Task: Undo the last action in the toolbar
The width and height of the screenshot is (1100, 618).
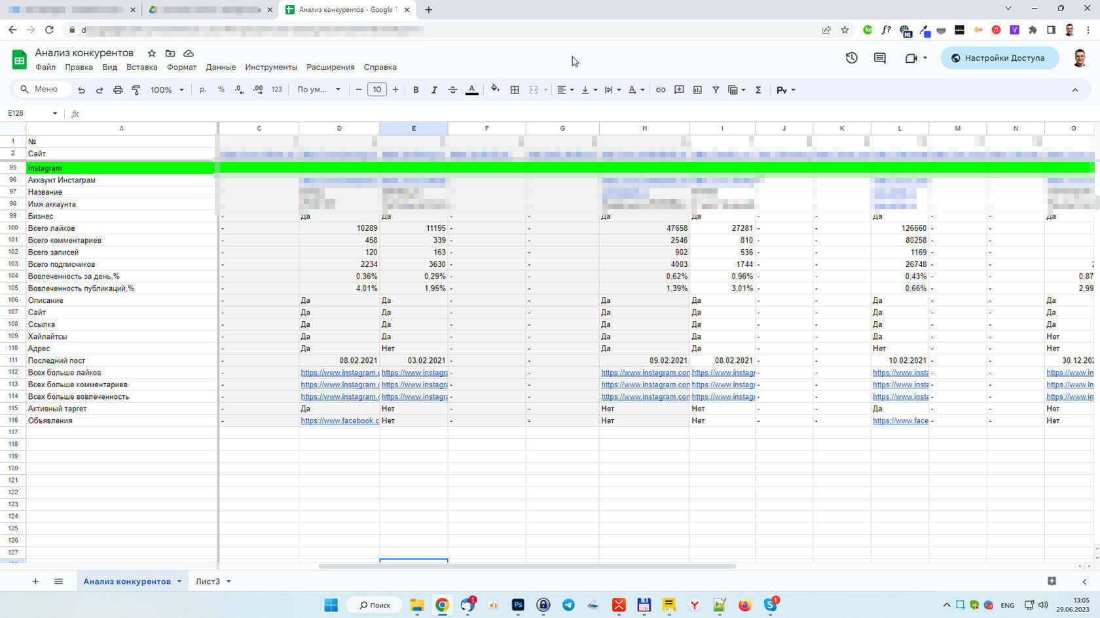Action: 81,90
